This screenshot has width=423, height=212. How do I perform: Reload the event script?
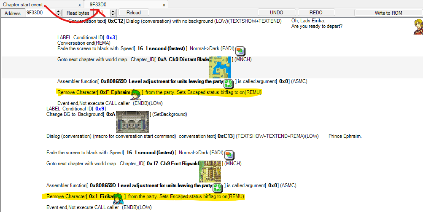point(134,12)
